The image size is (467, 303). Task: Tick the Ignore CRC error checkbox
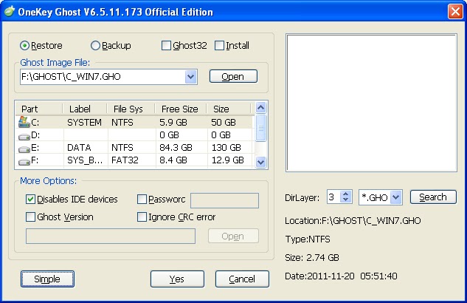click(142, 217)
